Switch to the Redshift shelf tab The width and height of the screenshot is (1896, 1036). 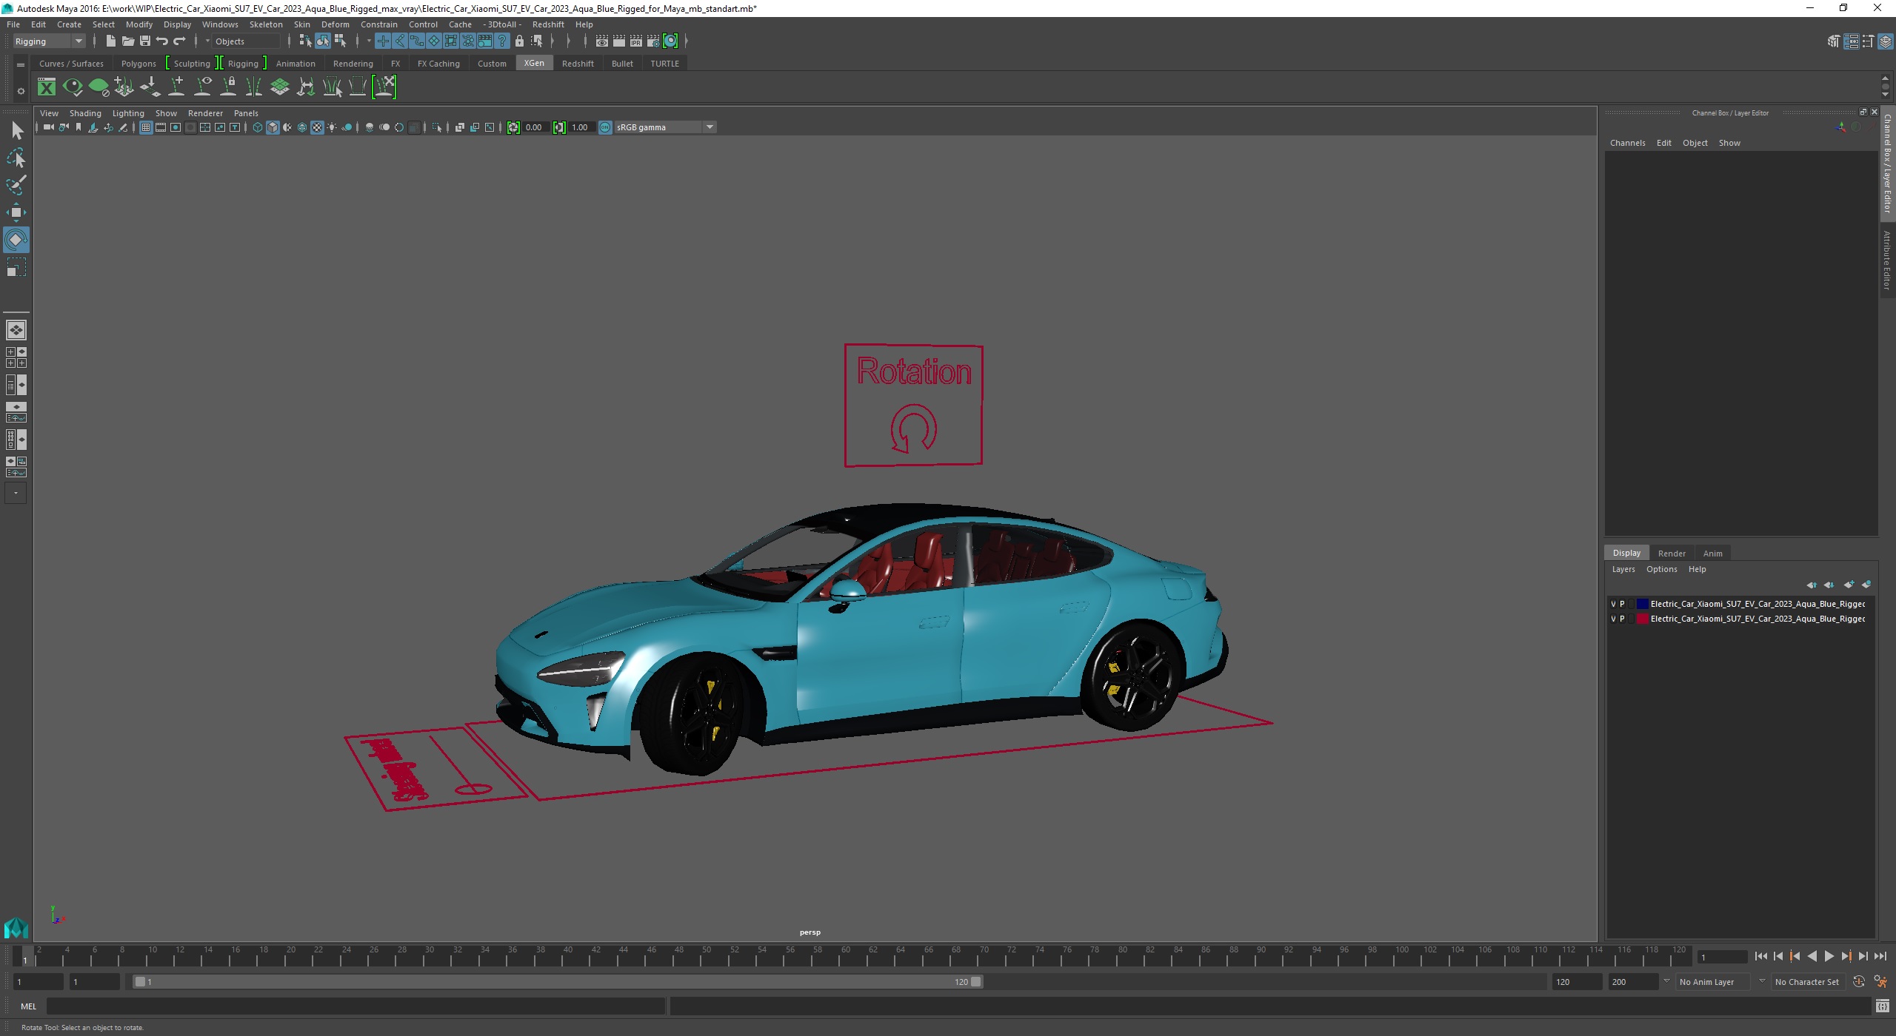578,64
